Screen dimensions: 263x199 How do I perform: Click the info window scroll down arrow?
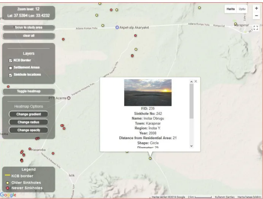pyautogui.click(x=192, y=146)
